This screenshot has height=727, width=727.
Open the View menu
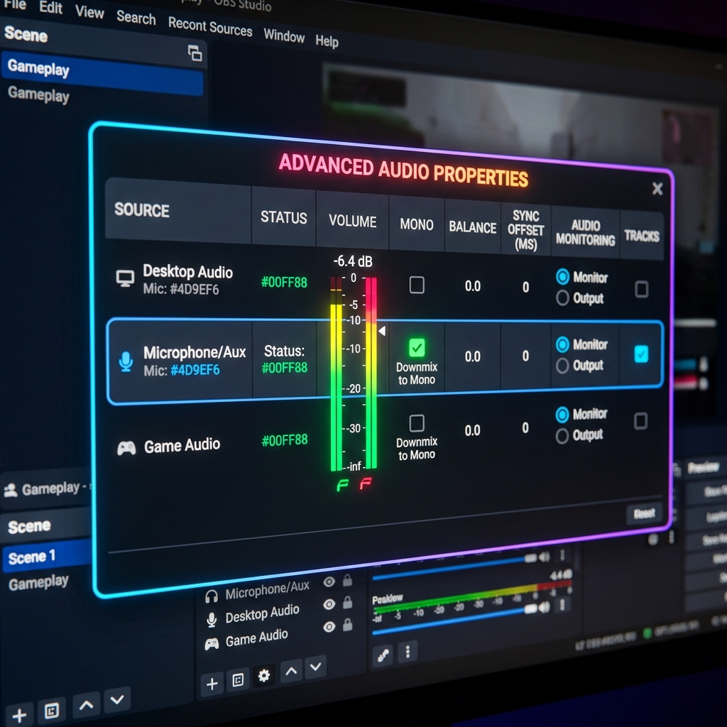pyautogui.click(x=89, y=11)
